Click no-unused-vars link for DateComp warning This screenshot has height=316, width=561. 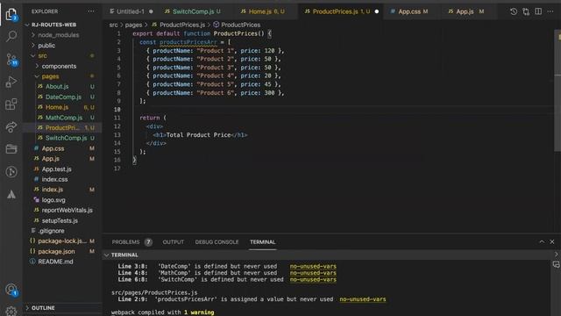coord(313,266)
